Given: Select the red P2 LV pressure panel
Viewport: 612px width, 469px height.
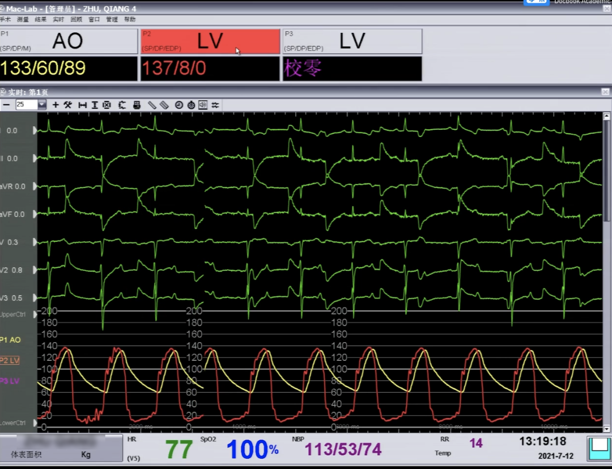Looking at the screenshot, I should (210, 42).
